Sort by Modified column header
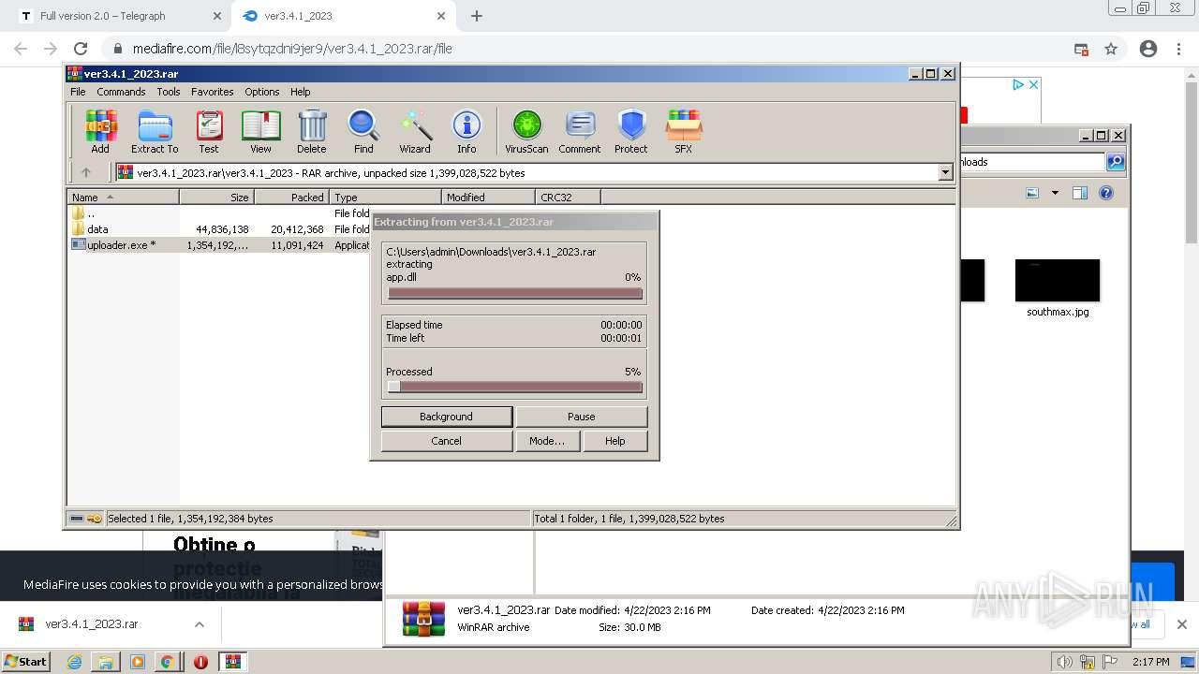The height and width of the screenshot is (674, 1199). point(488,197)
